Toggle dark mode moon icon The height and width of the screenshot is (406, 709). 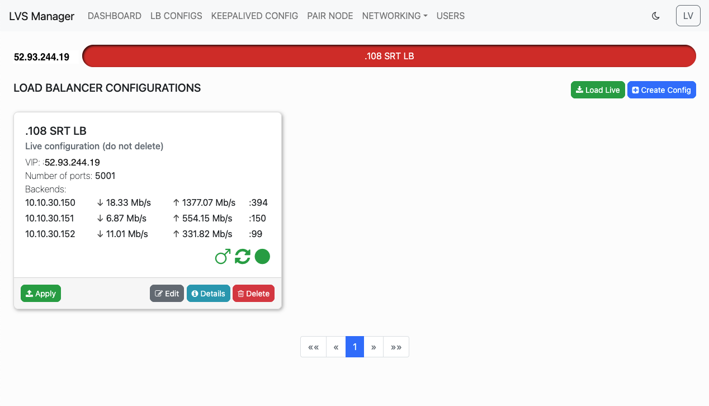[656, 16]
